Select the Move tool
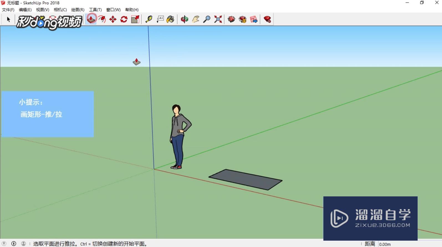Image resolution: width=442 pixels, height=247 pixels. (113, 19)
